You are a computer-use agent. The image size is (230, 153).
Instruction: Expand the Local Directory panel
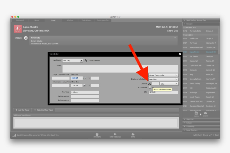point(201,130)
